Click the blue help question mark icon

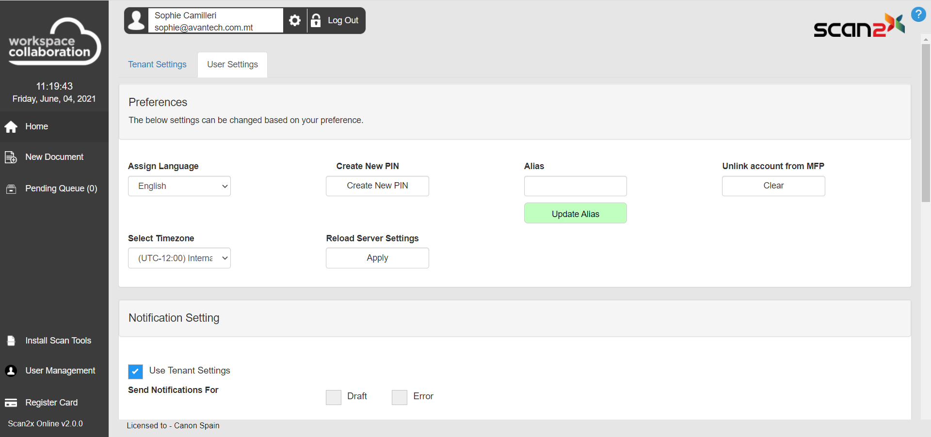click(x=918, y=15)
